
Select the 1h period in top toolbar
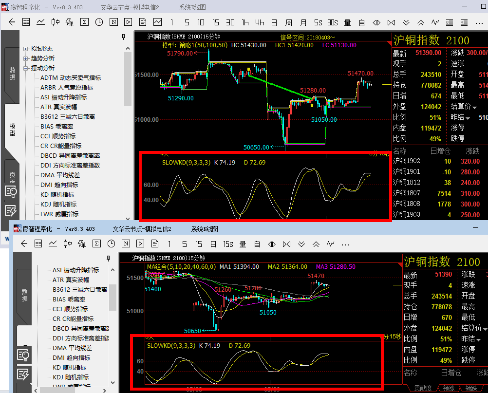click(245, 22)
